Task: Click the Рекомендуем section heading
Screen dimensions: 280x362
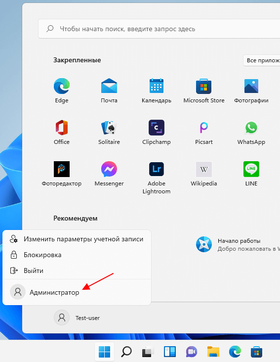Action: coord(76,219)
